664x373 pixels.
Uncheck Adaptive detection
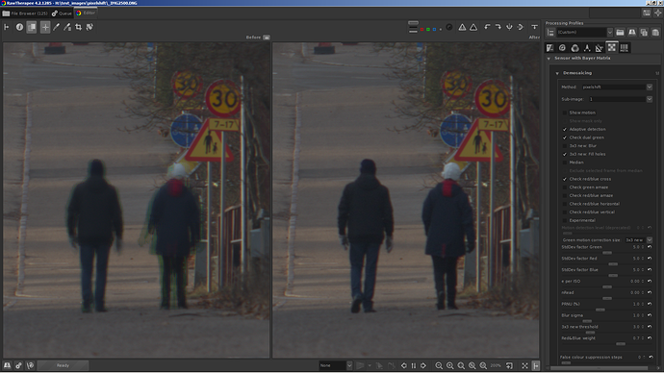(x=565, y=130)
